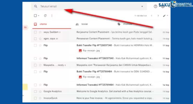The height and width of the screenshot is (104, 193).
Task: Open flip-receipt-.jpg attachment under #FT25769484 email
Action: pos(89,77)
